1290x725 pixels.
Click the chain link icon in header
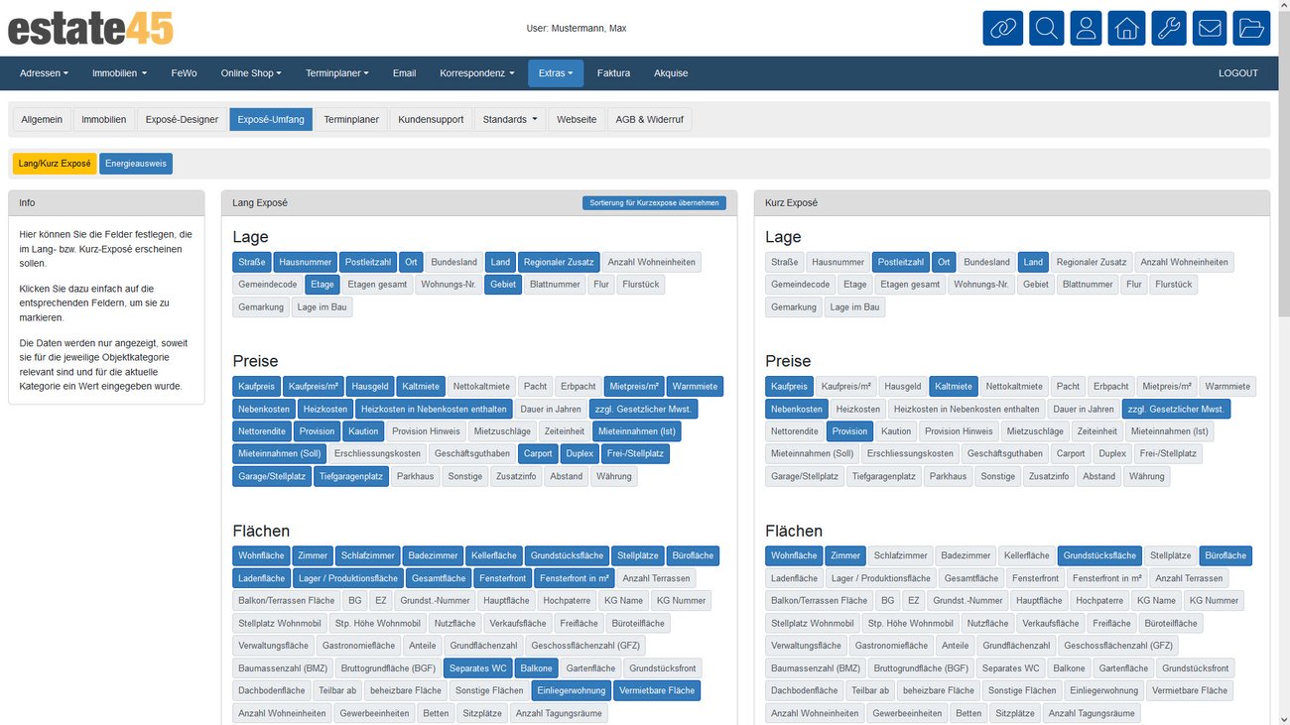[1002, 28]
